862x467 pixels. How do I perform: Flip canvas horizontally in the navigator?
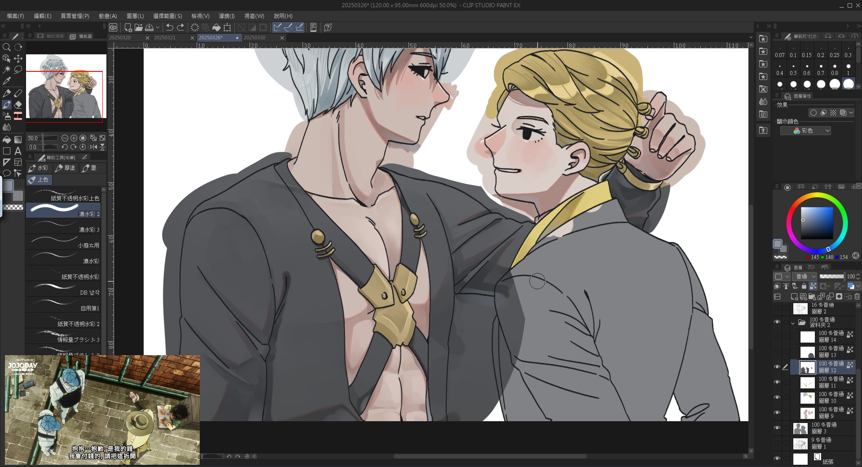click(93, 147)
